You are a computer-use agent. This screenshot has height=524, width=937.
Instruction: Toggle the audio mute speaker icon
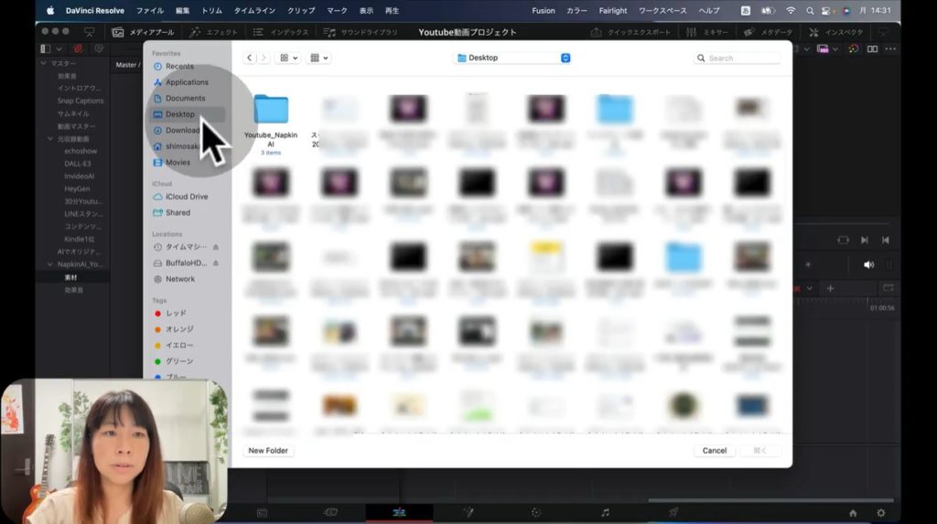pos(868,264)
